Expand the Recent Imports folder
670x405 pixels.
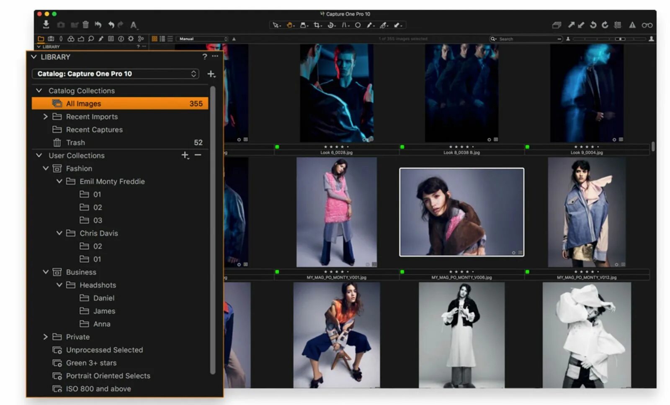(45, 117)
